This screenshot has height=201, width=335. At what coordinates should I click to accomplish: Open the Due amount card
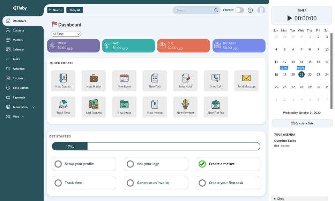click(184, 45)
